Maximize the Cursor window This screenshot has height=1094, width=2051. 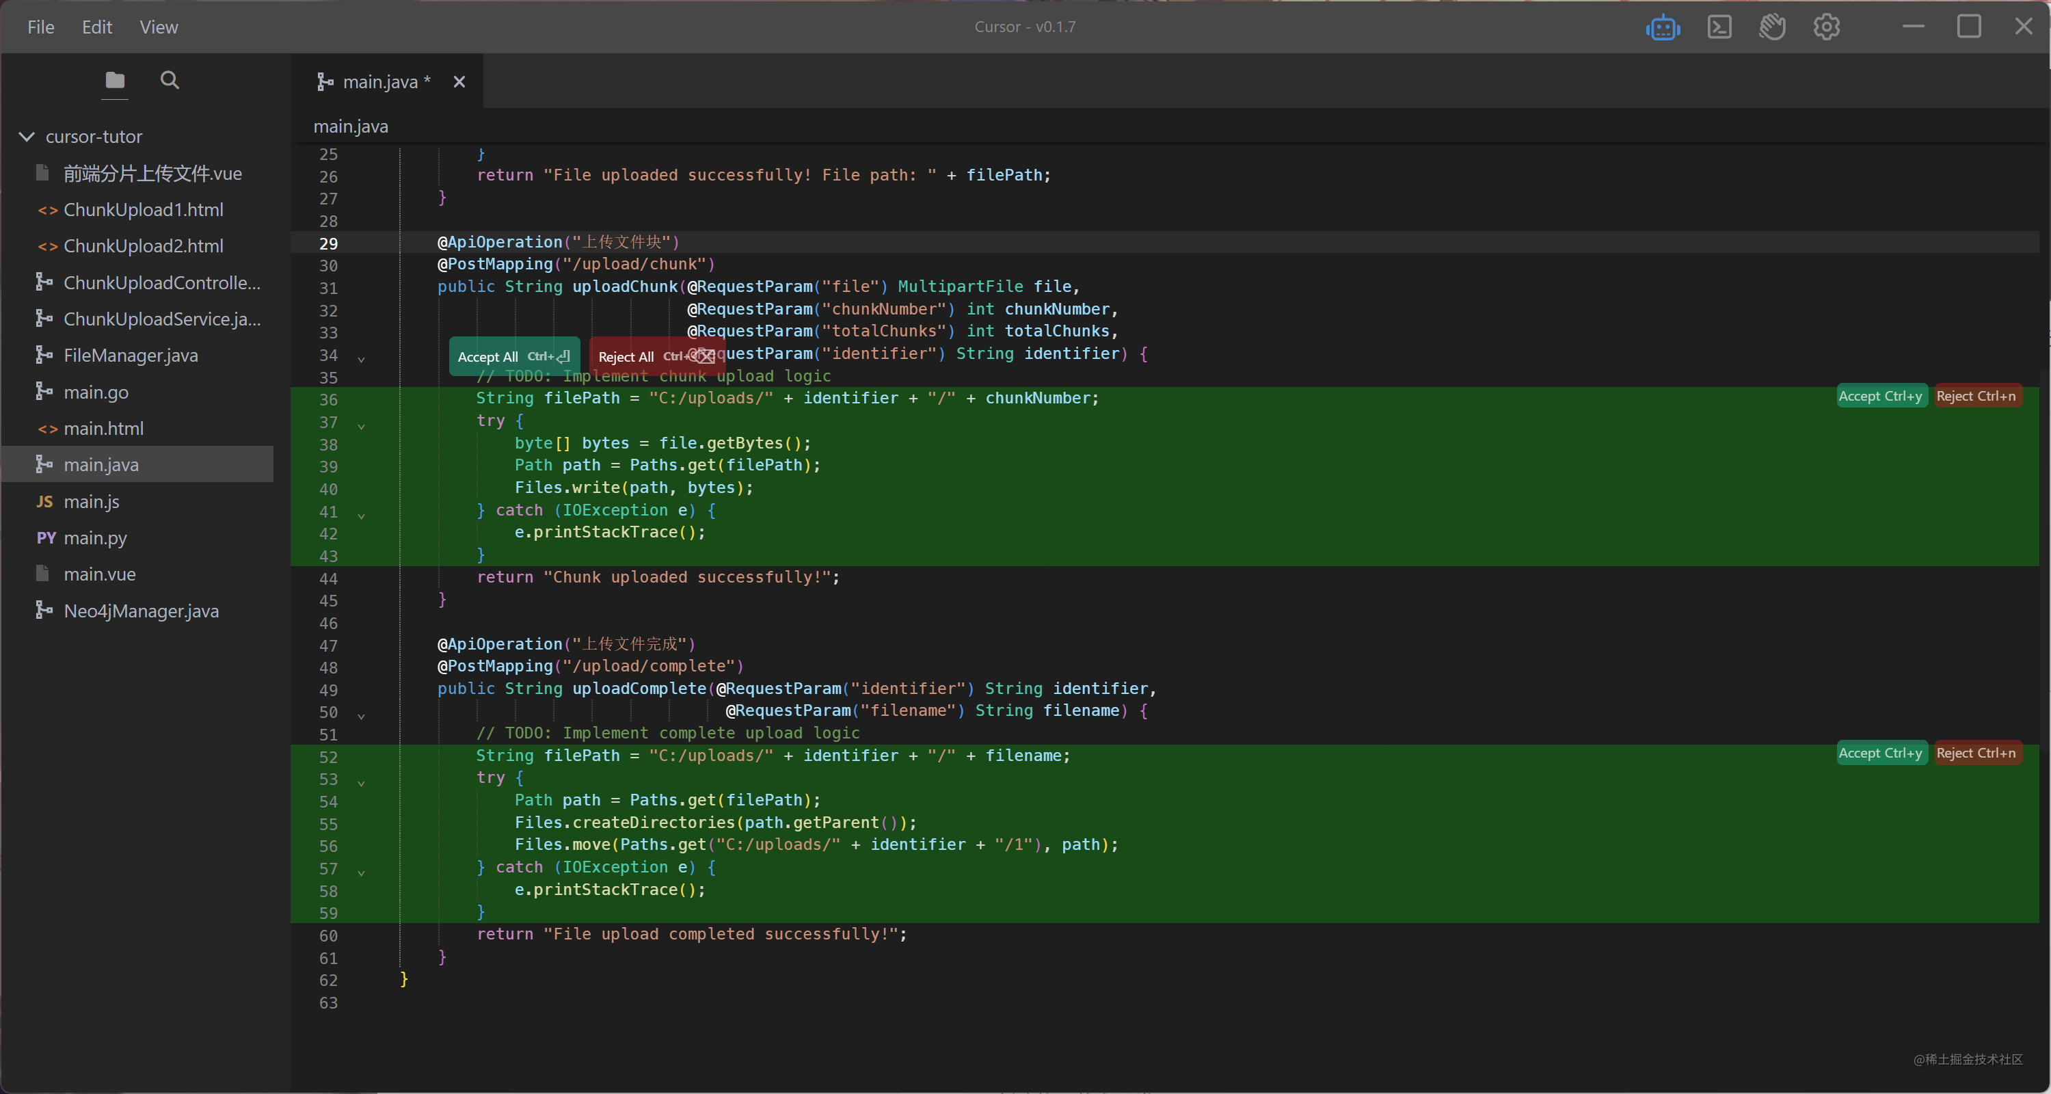pos(1969,27)
